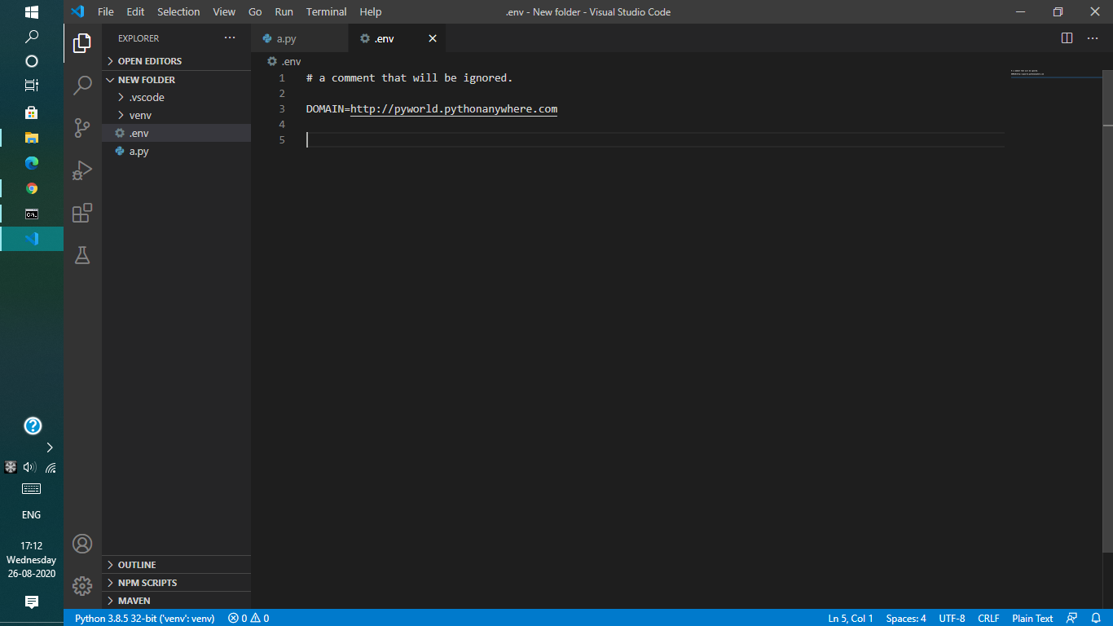Click the Feedback smiley in the status bar
The width and height of the screenshot is (1113, 626).
click(1070, 618)
